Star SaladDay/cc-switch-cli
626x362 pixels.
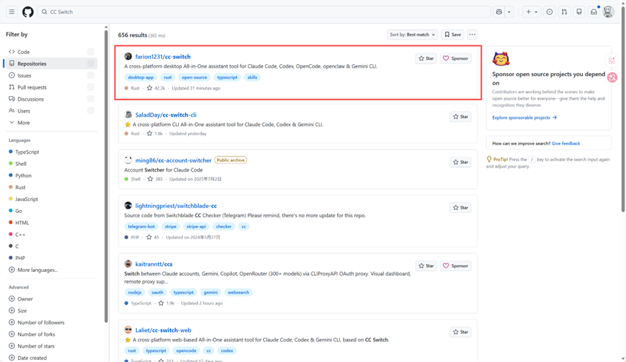coord(460,117)
